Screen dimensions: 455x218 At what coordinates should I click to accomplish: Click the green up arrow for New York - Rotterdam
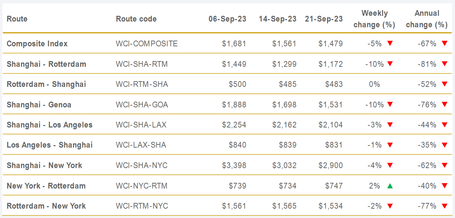click(x=390, y=186)
